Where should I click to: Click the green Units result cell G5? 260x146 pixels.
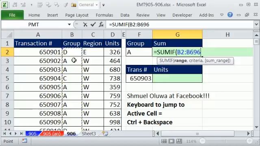[x=178, y=78]
